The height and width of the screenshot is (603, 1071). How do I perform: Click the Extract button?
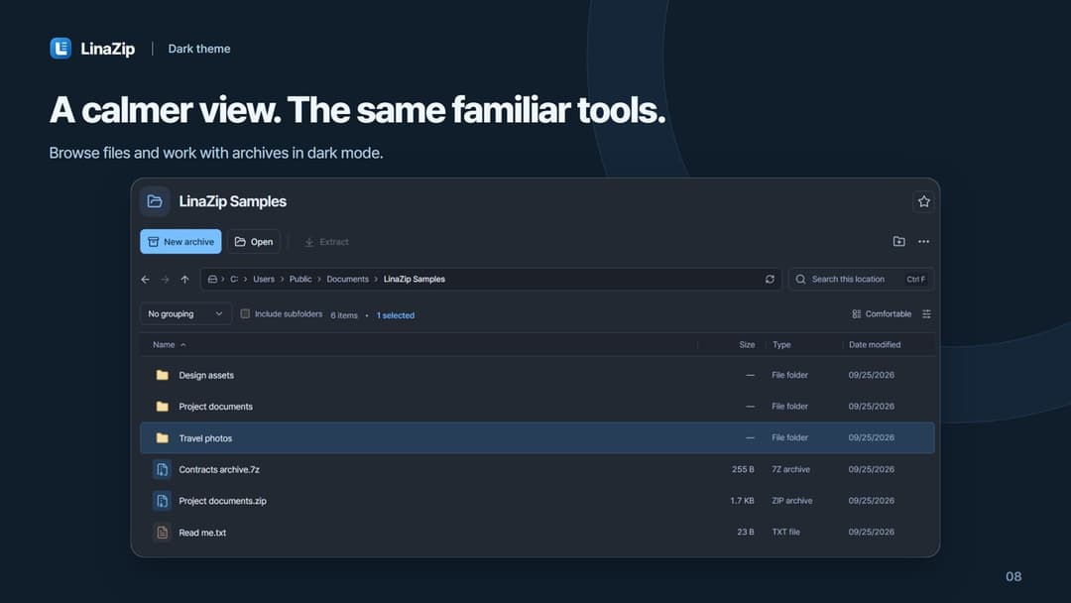click(x=326, y=242)
